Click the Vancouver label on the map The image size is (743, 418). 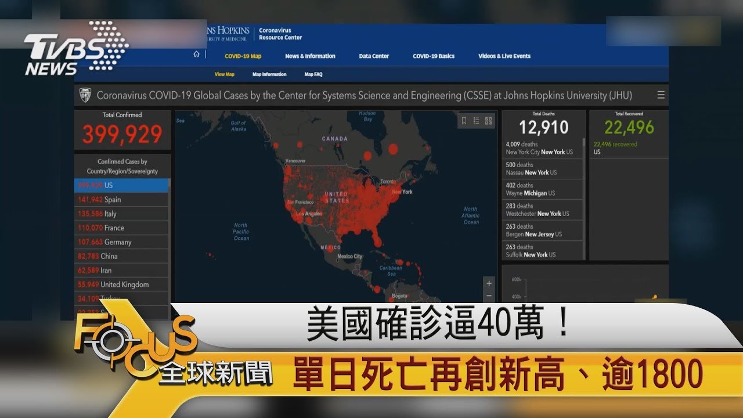295,161
